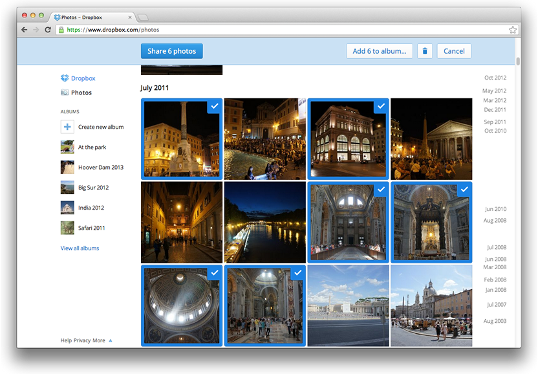Image resolution: width=538 pixels, height=374 pixels.
Task: Select the Pantheon night photo thumbnail
Action: [431, 139]
